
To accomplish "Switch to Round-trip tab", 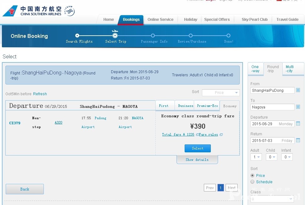I will pyautogui.click(x=273, y=69).
